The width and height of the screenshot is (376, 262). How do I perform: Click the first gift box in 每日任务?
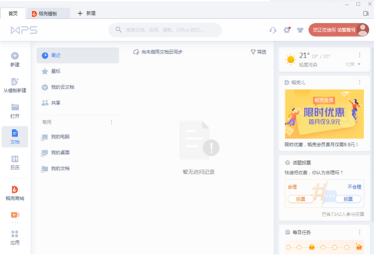[311, 247]
